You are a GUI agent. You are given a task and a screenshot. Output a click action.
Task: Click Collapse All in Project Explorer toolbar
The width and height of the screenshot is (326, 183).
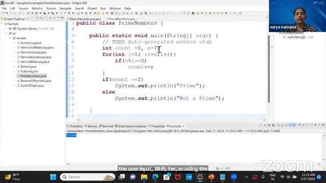38,18
